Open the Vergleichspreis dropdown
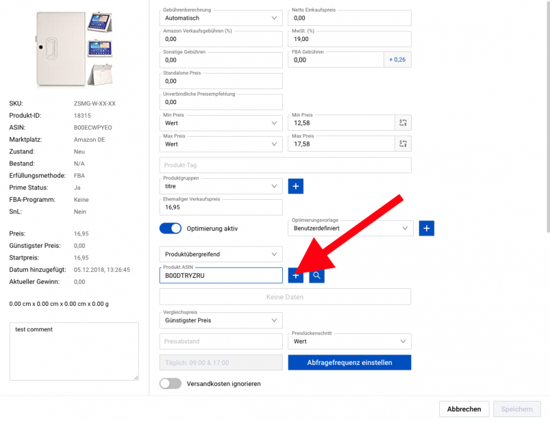This screenshot has height=421, width=550. click(x=221, y=321)
